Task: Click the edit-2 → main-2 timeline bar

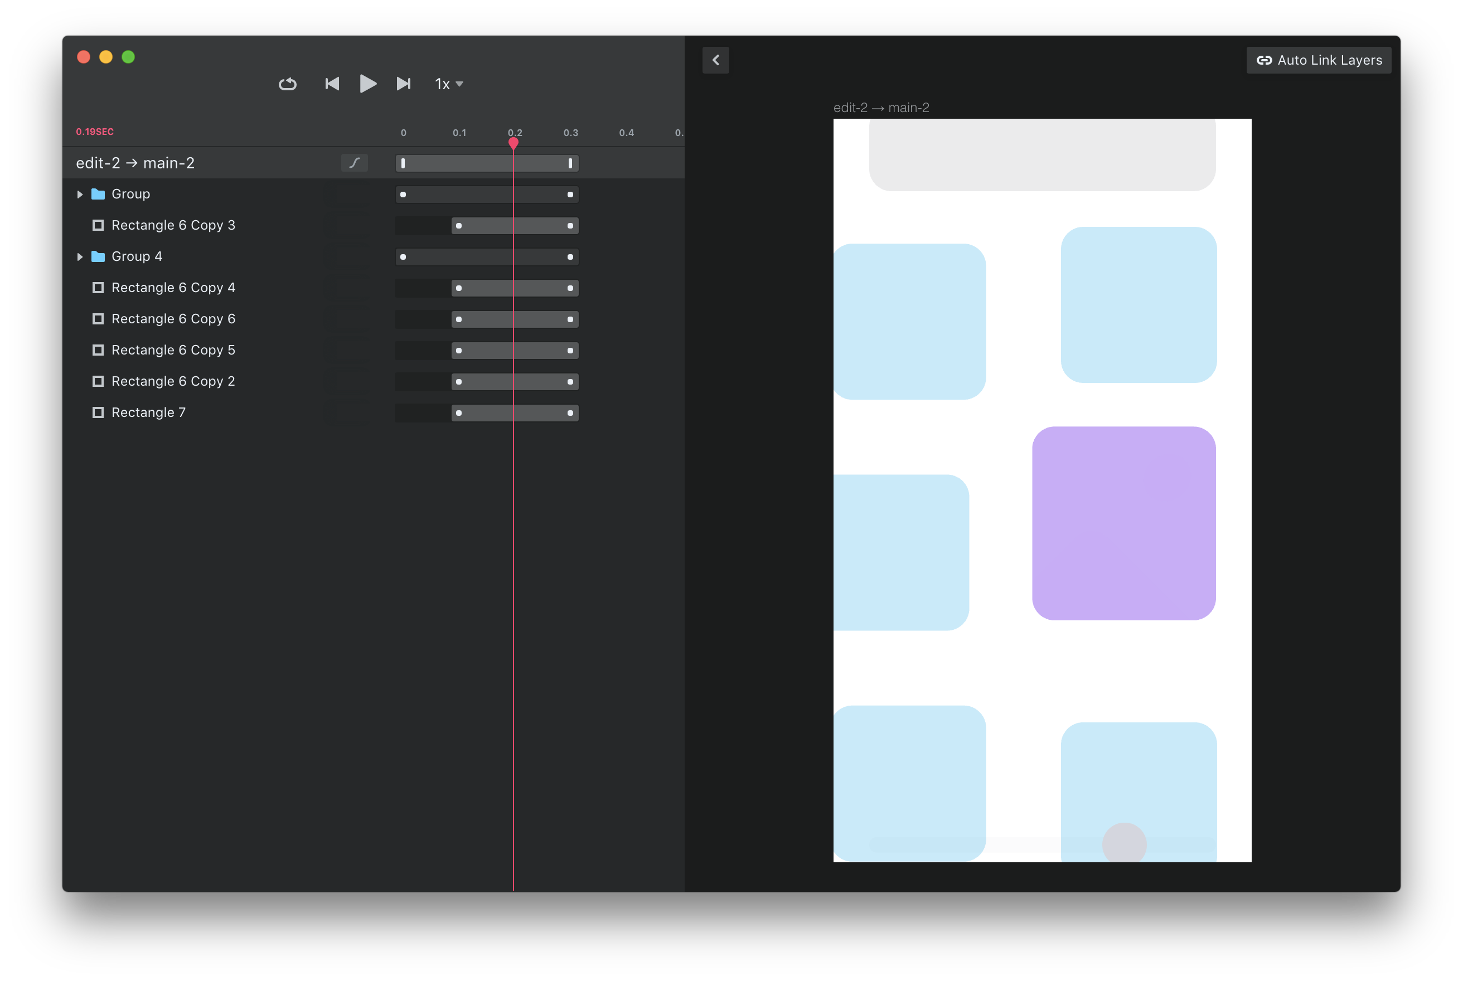Action: pos(486,163)
